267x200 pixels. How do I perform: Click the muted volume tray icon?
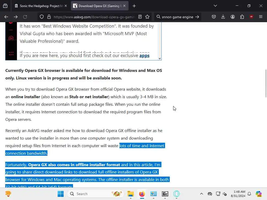coord(224,194)
